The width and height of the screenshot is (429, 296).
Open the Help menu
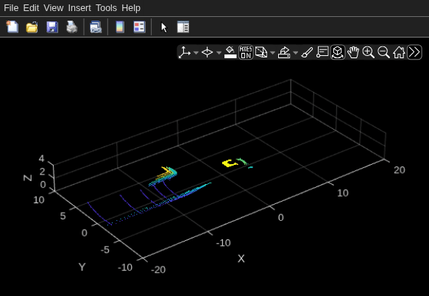pos(131,8)
